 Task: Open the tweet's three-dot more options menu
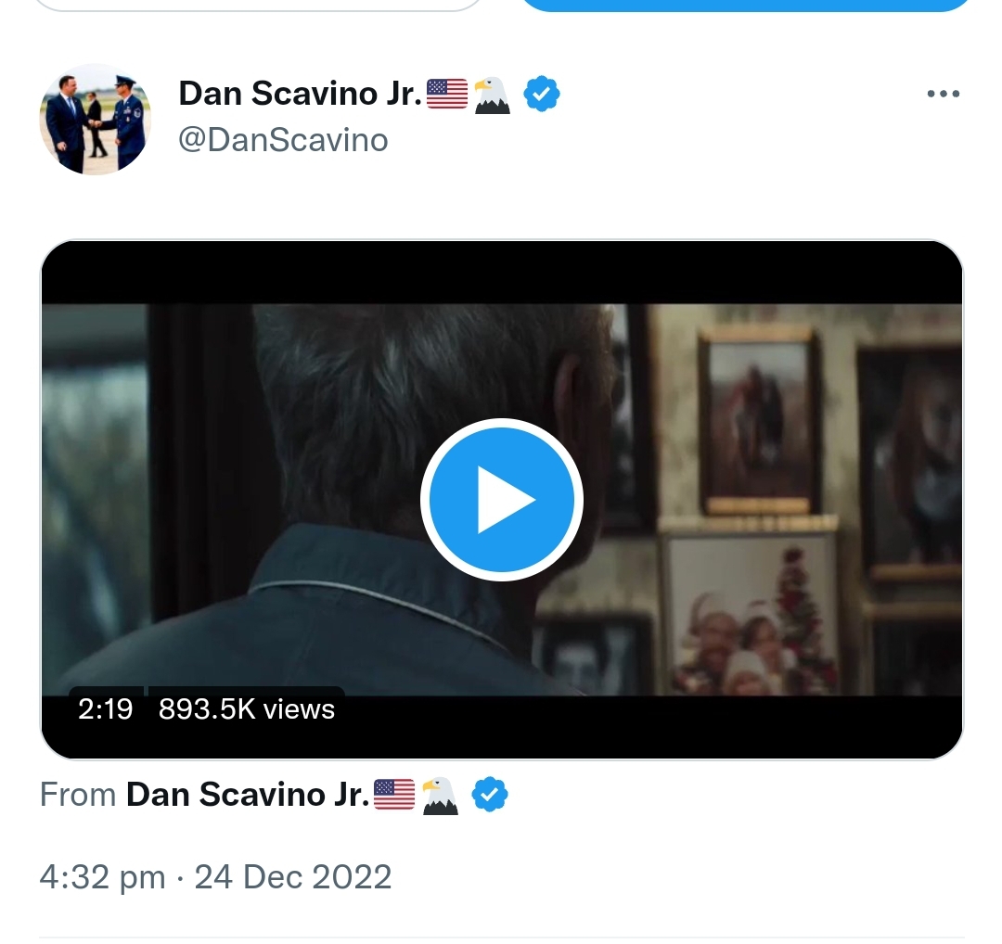[x=943, y=95]
